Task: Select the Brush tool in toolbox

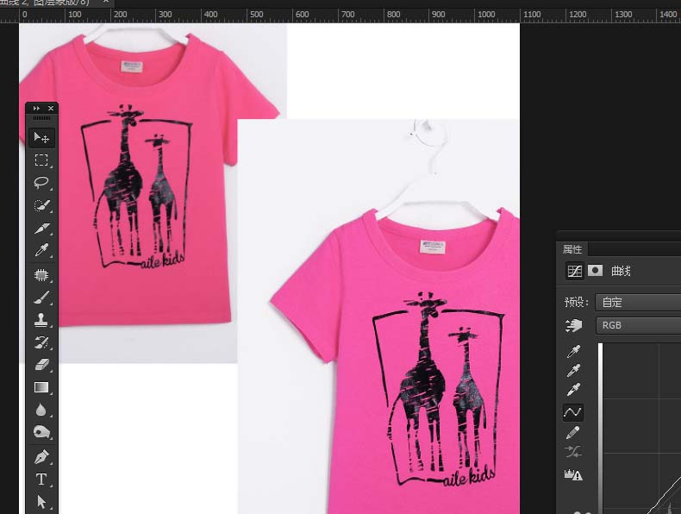Action: (41, 298)
